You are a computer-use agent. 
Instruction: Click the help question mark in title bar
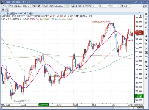(139, 2)
